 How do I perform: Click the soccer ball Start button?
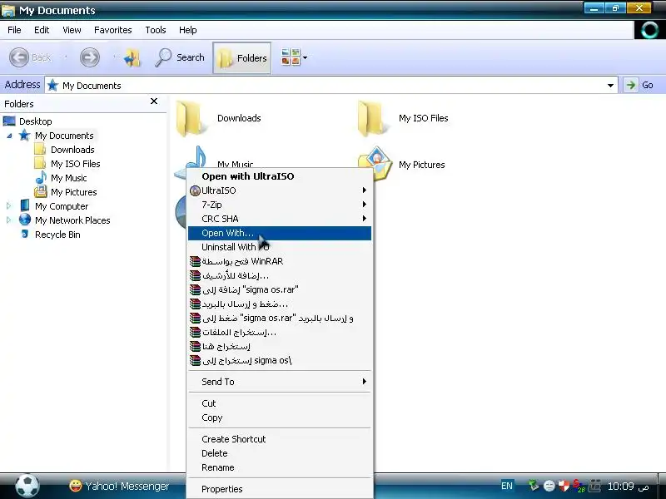27,487
